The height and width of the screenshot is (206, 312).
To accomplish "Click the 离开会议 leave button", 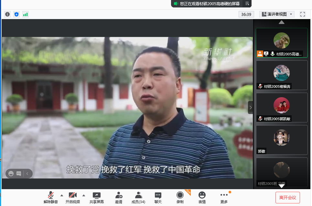I will point(288,197).
